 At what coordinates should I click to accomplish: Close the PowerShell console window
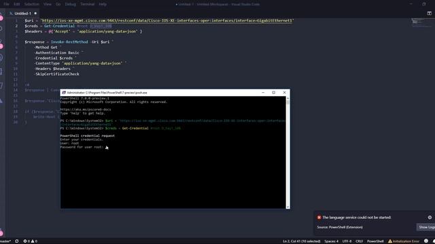284,92
